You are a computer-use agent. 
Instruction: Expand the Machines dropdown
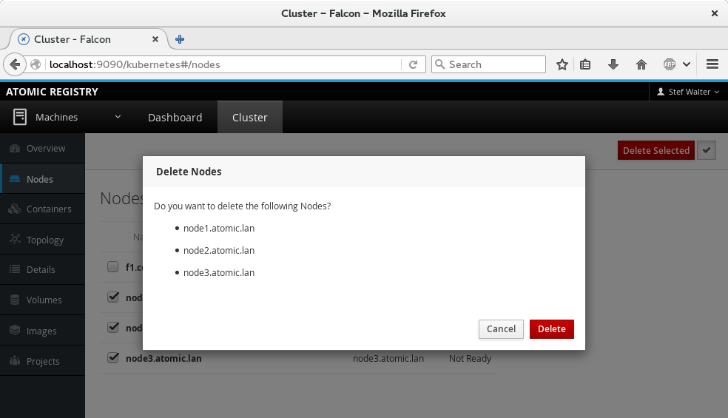pyautogui.click(x=118, y=117)
